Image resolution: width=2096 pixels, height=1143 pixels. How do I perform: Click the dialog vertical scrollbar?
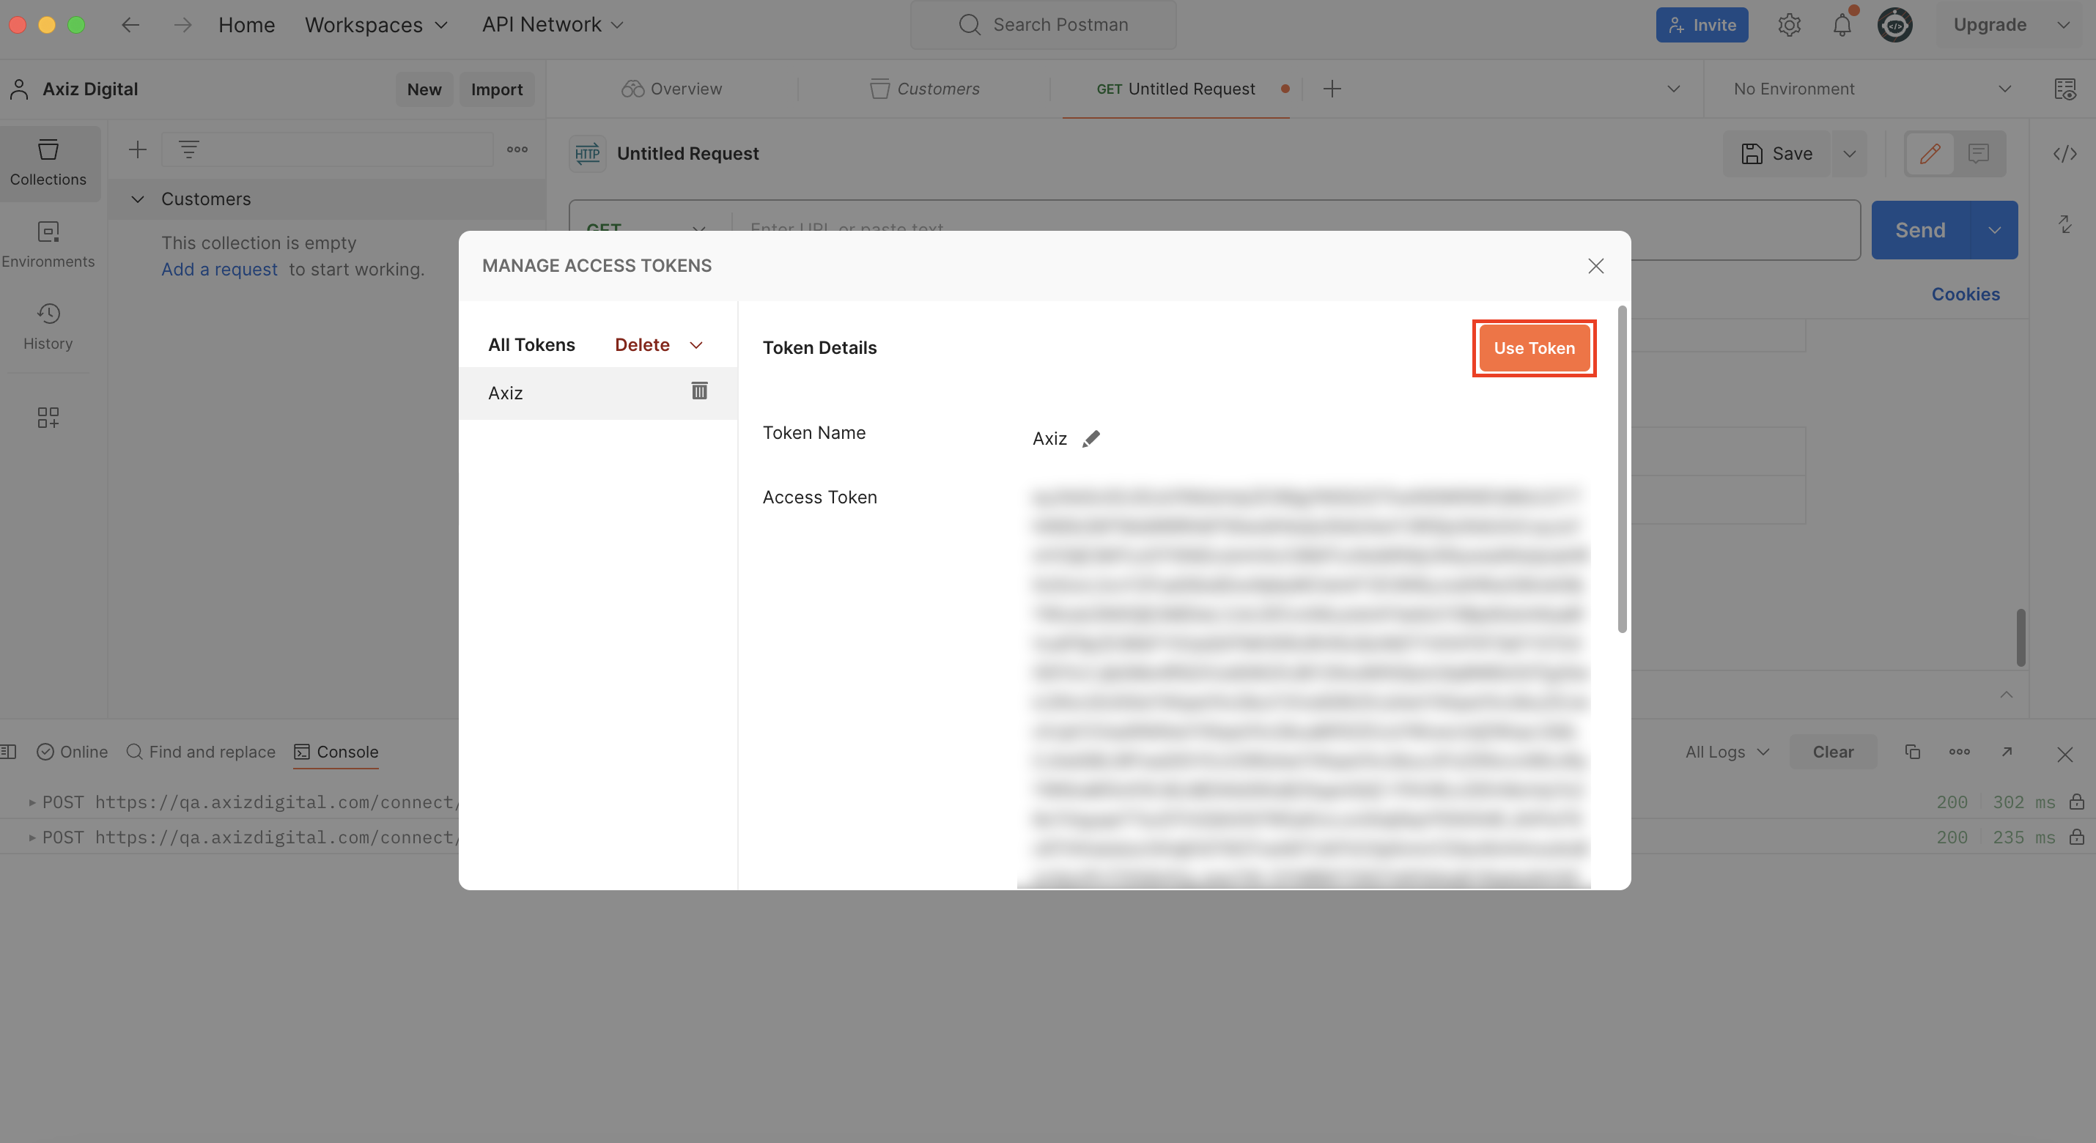coord(1623,470)
